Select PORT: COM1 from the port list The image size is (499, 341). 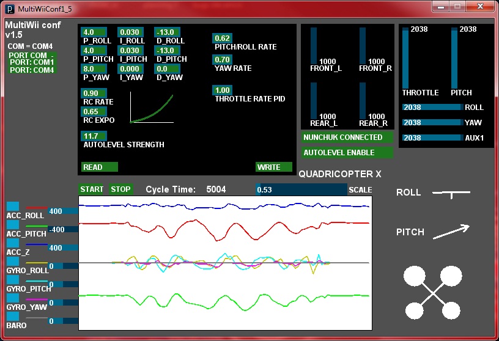point(32,62)
